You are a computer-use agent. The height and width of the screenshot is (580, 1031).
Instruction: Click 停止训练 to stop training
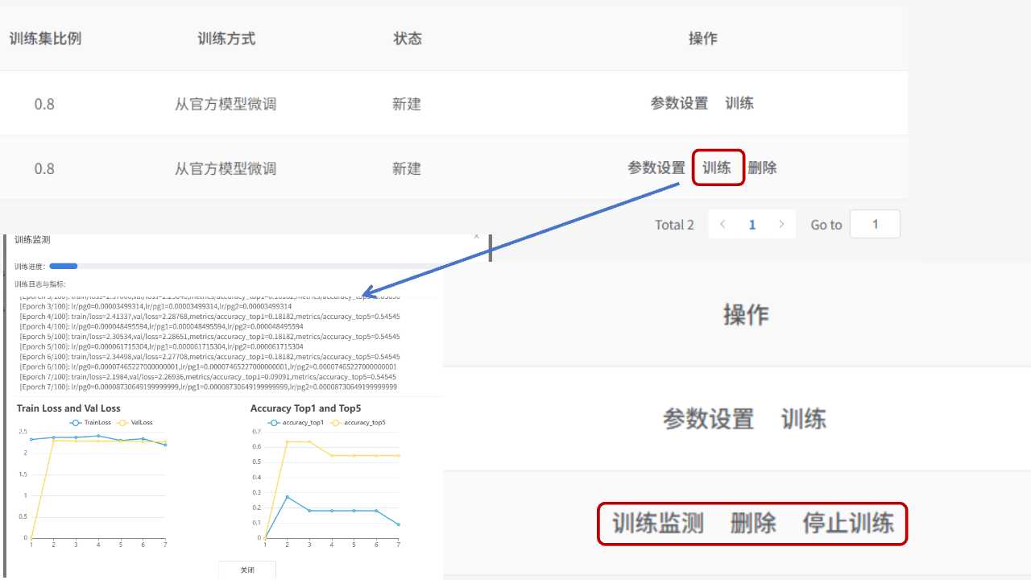848,523
